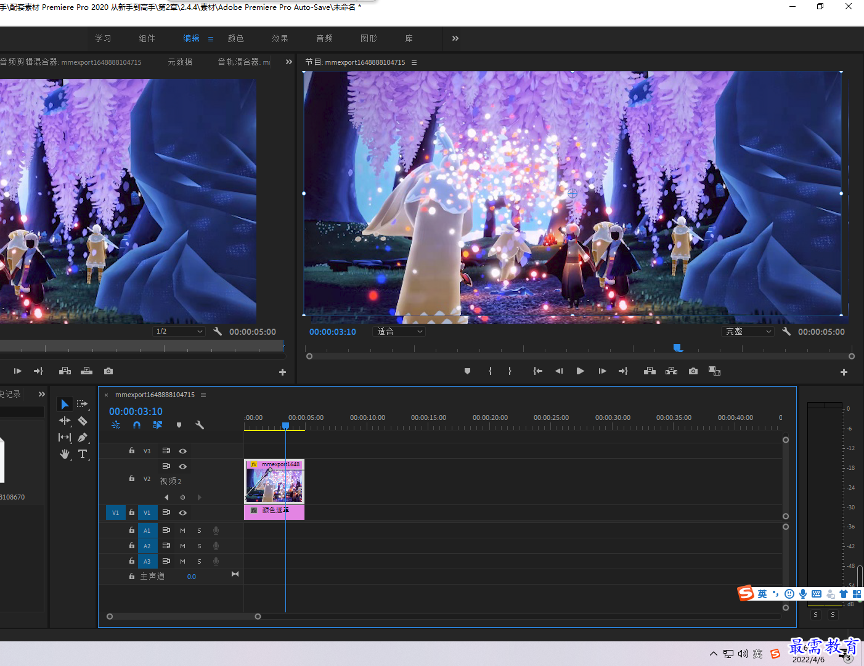
Task: Switch to 学习 workspace
Action: pos(103,38)
